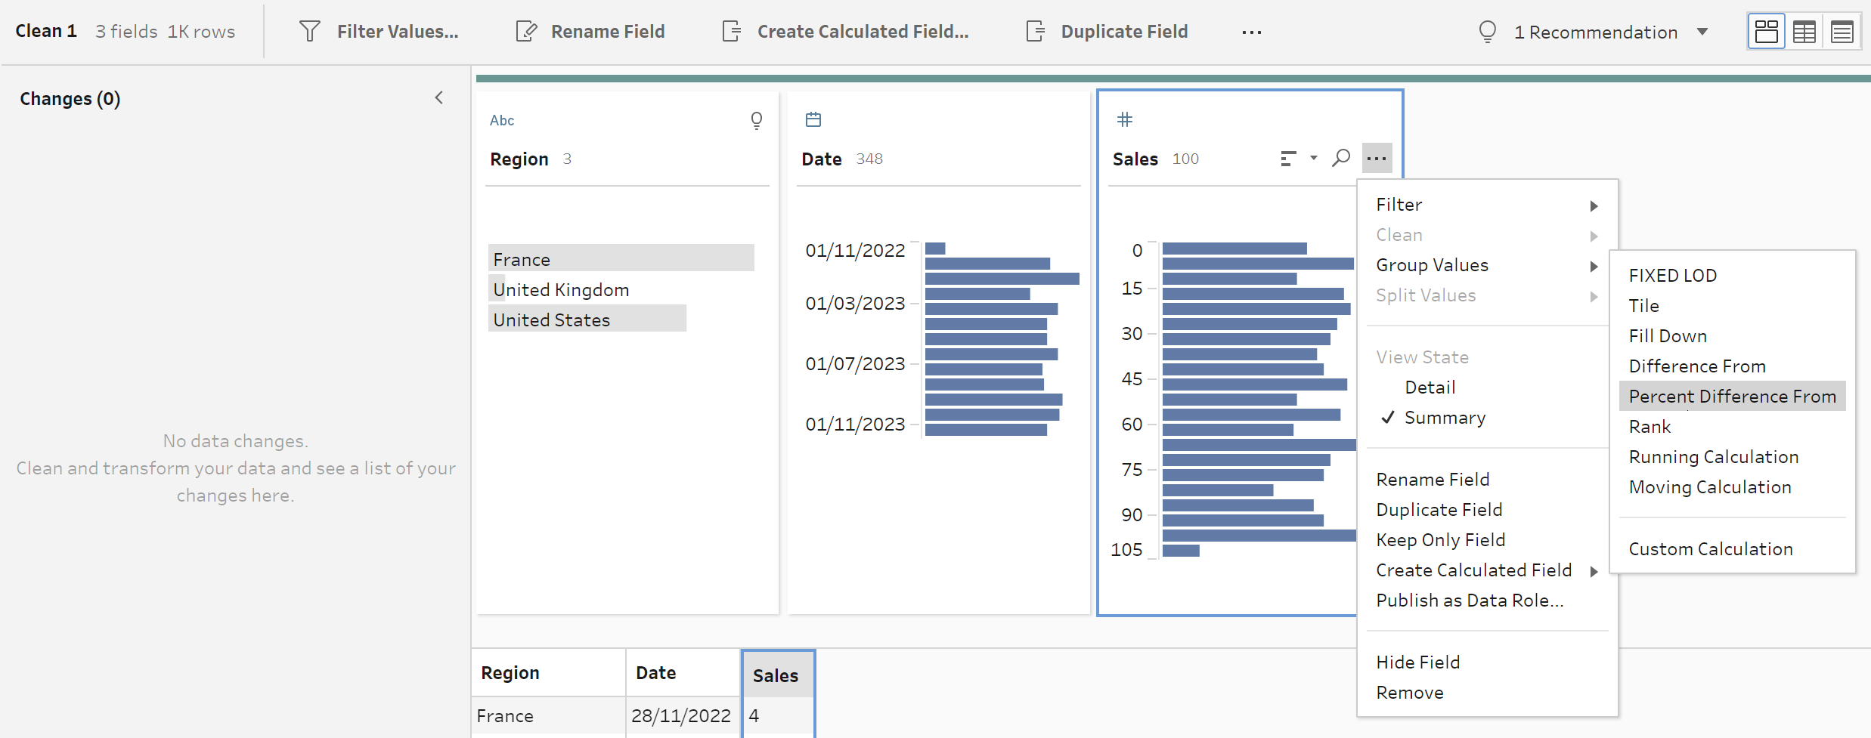This screenshot has width=1871, height=738.
Task: Switch to the list view icon
Action: point(1842,32)
